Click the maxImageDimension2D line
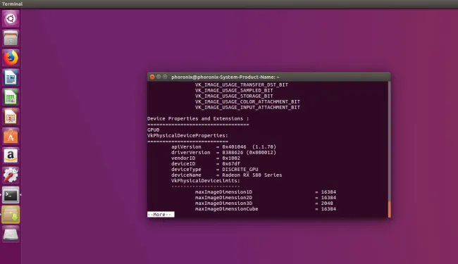458x264 pixels. (x=266, y=198)
